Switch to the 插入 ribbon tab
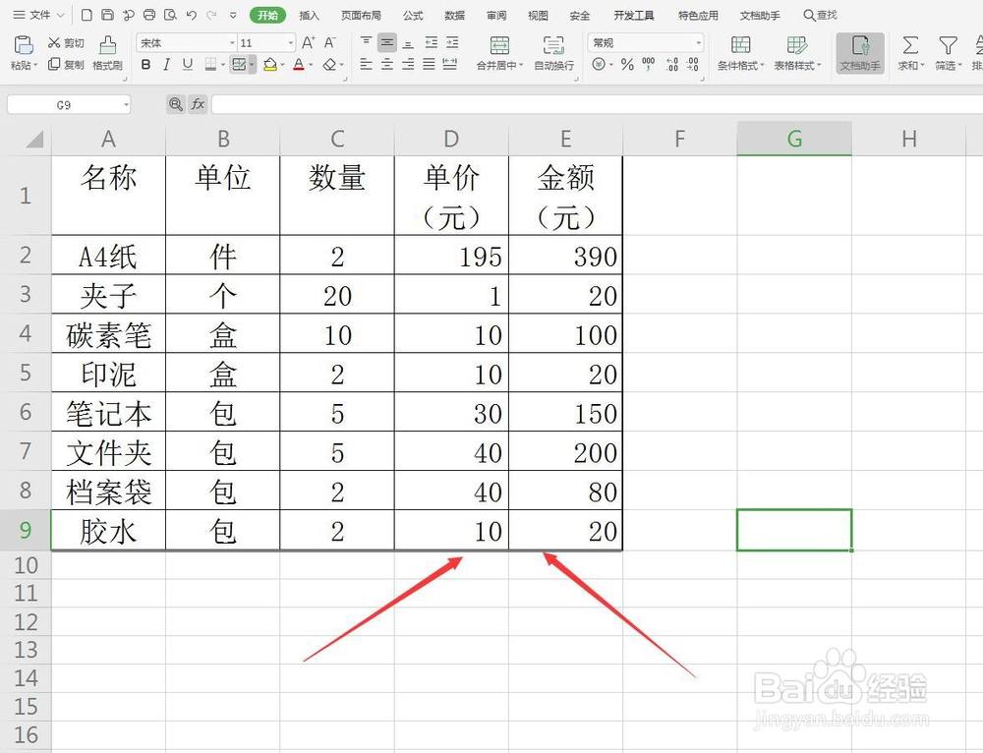 tap(308, 15)
